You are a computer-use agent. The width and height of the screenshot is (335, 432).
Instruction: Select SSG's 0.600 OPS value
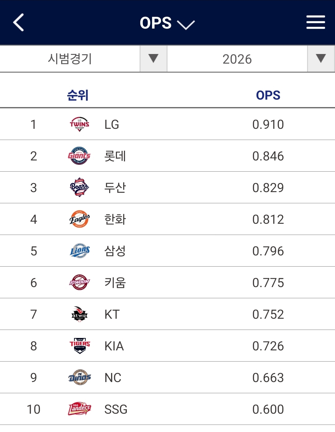pyautogui.click(x=268, y=409)
